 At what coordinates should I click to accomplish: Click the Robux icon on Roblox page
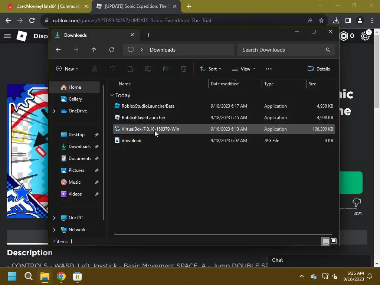pos(344,36)
